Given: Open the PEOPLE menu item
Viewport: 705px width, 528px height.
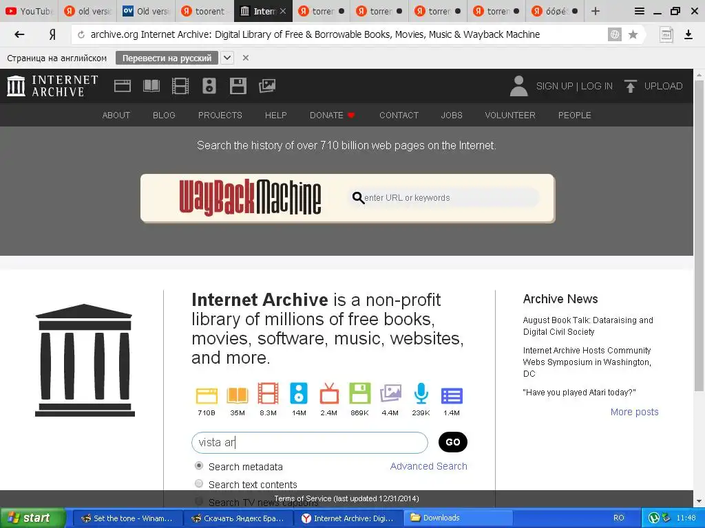Looking at the screenshot, I should [575, 115].
